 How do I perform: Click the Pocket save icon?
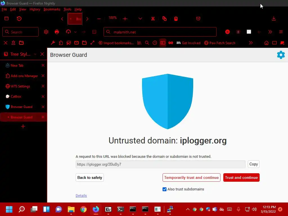click(x=198, y=19)
